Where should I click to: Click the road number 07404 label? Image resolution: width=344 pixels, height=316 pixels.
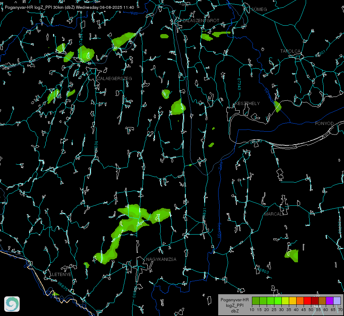coord(81,39)
